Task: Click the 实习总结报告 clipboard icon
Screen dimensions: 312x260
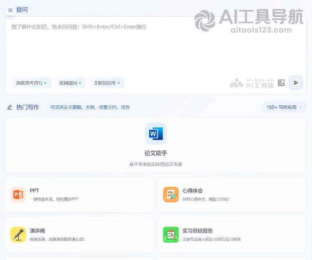Action: pos(171,235)
